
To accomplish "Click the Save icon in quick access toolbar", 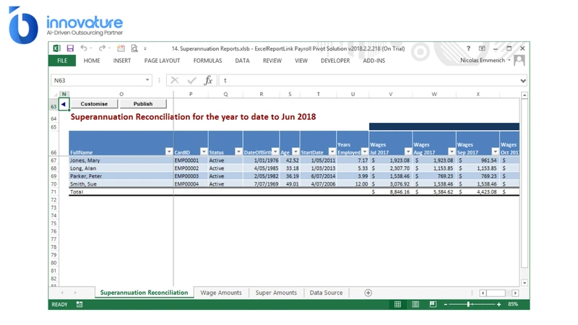I will pyautogui.click(x=70, y=48).
